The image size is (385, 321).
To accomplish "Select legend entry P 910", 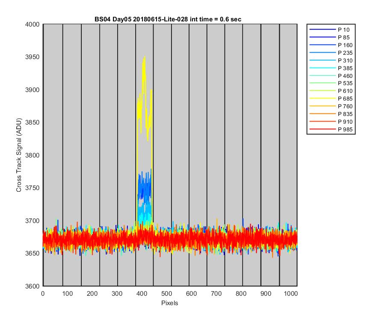I will point(331,122).
